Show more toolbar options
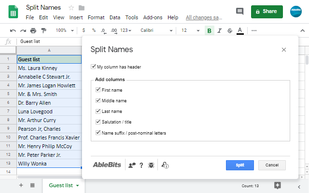 point(254,30)
